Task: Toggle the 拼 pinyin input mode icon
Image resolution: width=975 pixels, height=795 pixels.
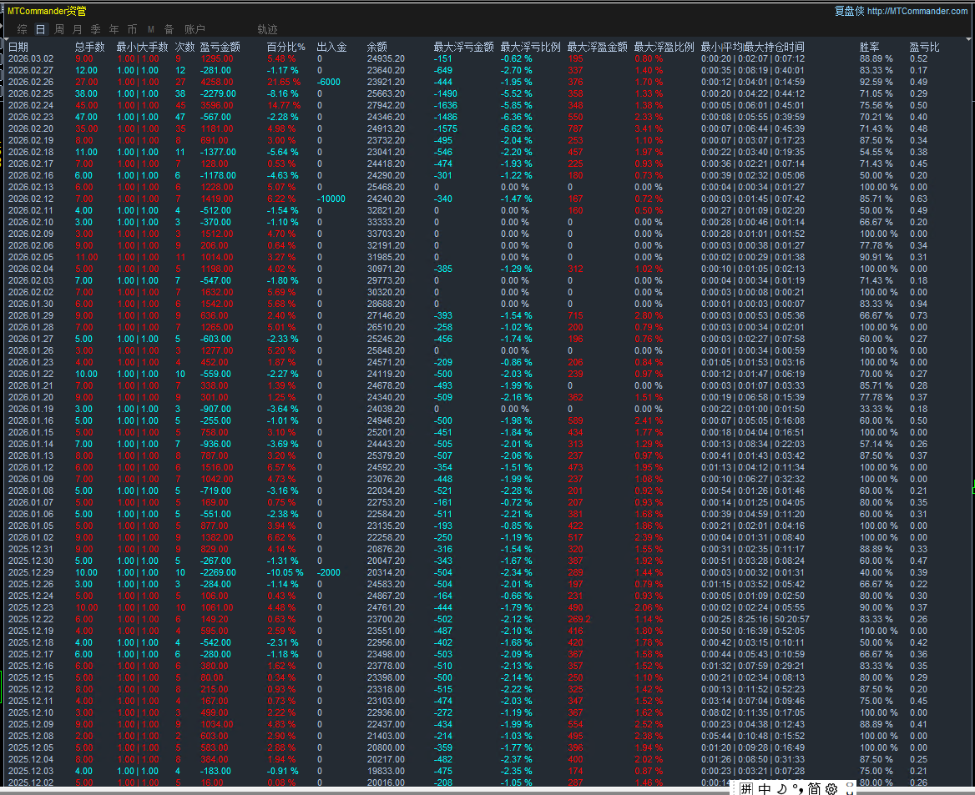Action: click(746, 789)
